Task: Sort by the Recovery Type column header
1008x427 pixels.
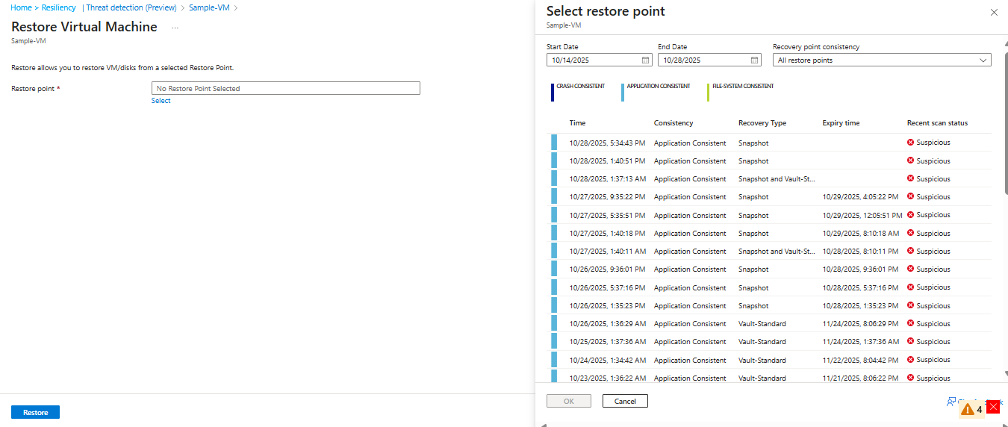Action: (x=762, y=123)
